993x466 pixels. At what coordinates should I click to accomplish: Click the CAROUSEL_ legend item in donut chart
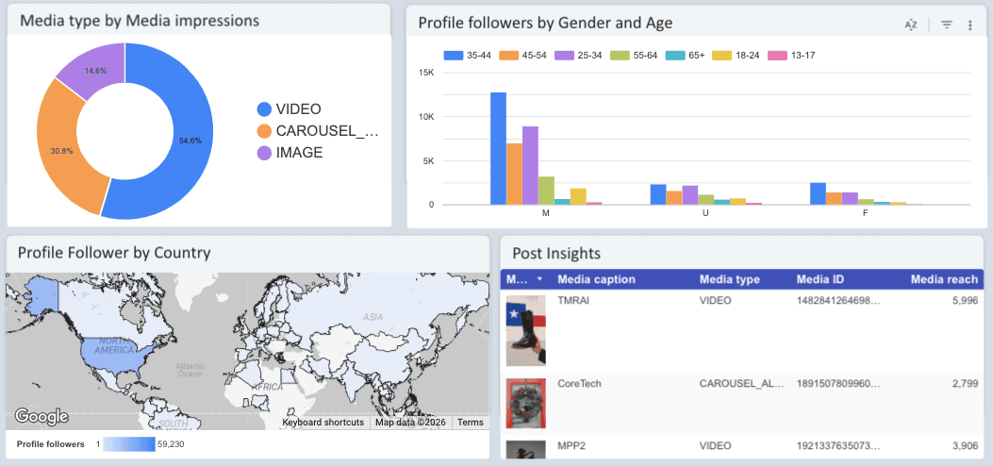[x=317, y=131]
